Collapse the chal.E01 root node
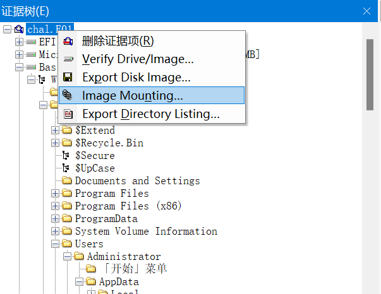The width and height of the screenshot is (381, 294). point(6,29)
